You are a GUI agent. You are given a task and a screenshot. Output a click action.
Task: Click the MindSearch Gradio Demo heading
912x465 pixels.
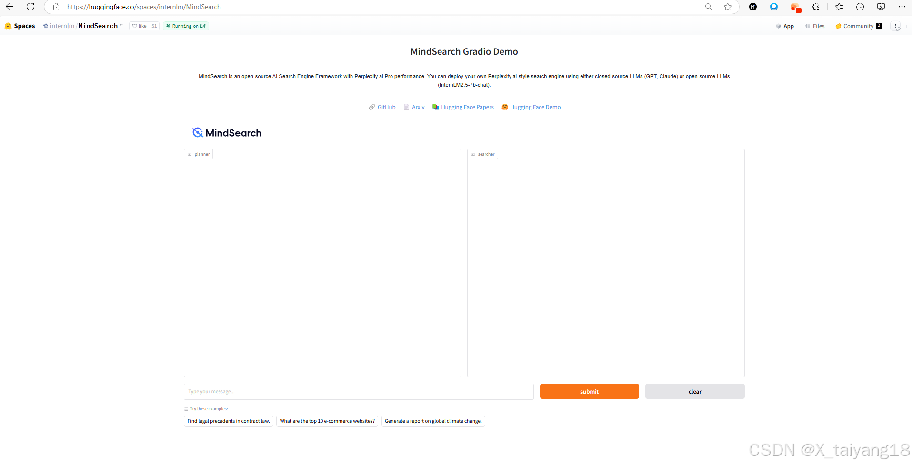click(464, 51)
